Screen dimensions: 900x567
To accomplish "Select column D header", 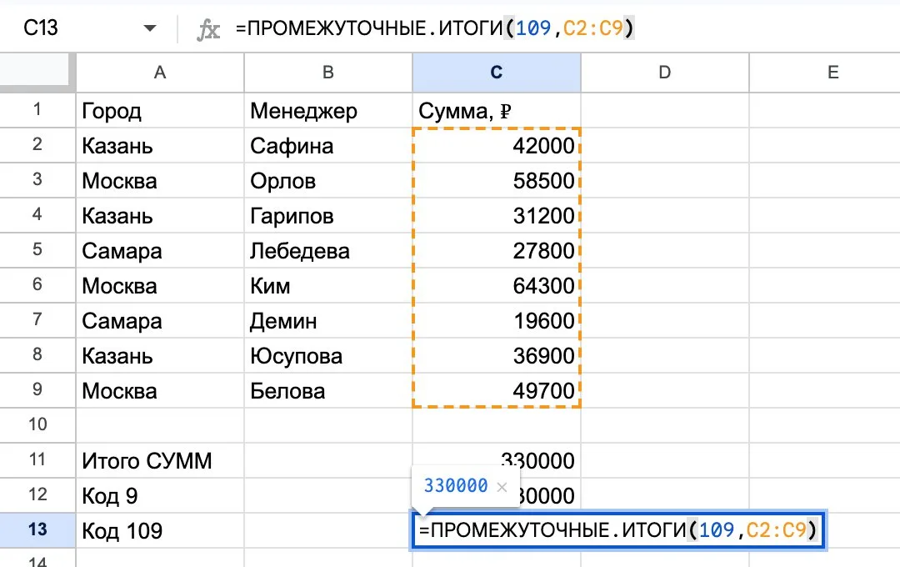I will [665, 73].
